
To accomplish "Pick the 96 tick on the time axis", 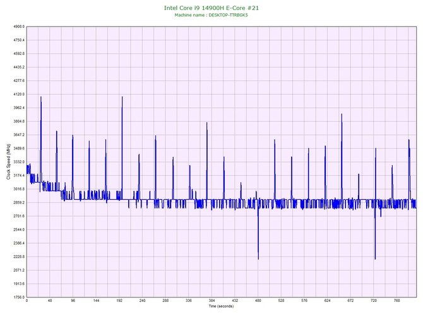I will pyautogui.click(x=73, y=301).
